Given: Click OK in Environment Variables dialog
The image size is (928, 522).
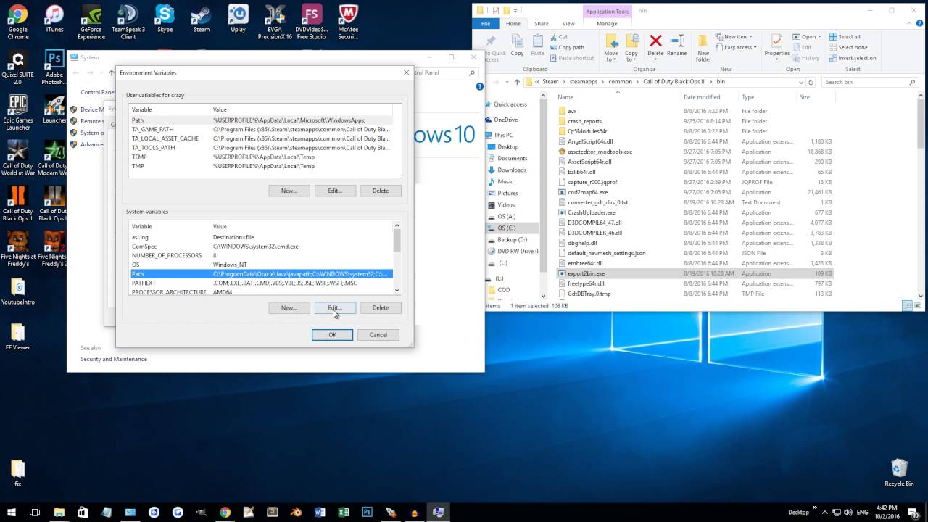Looking at the screenshot, I should coord(332,335).
